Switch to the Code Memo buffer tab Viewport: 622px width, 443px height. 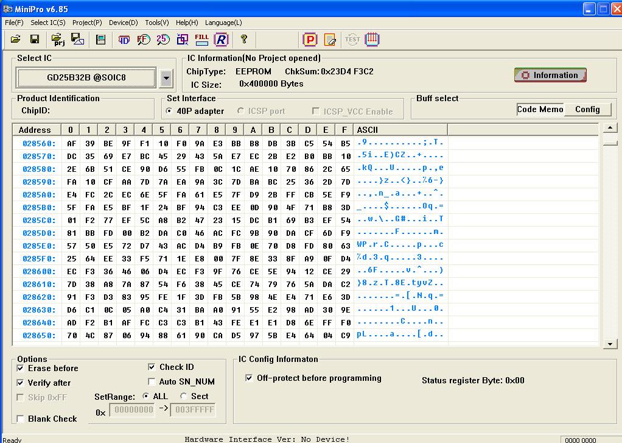click(540, 109)
